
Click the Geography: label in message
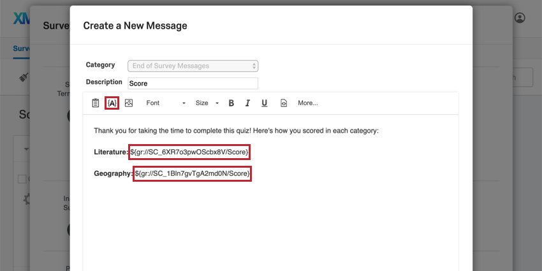pos(113,174)
